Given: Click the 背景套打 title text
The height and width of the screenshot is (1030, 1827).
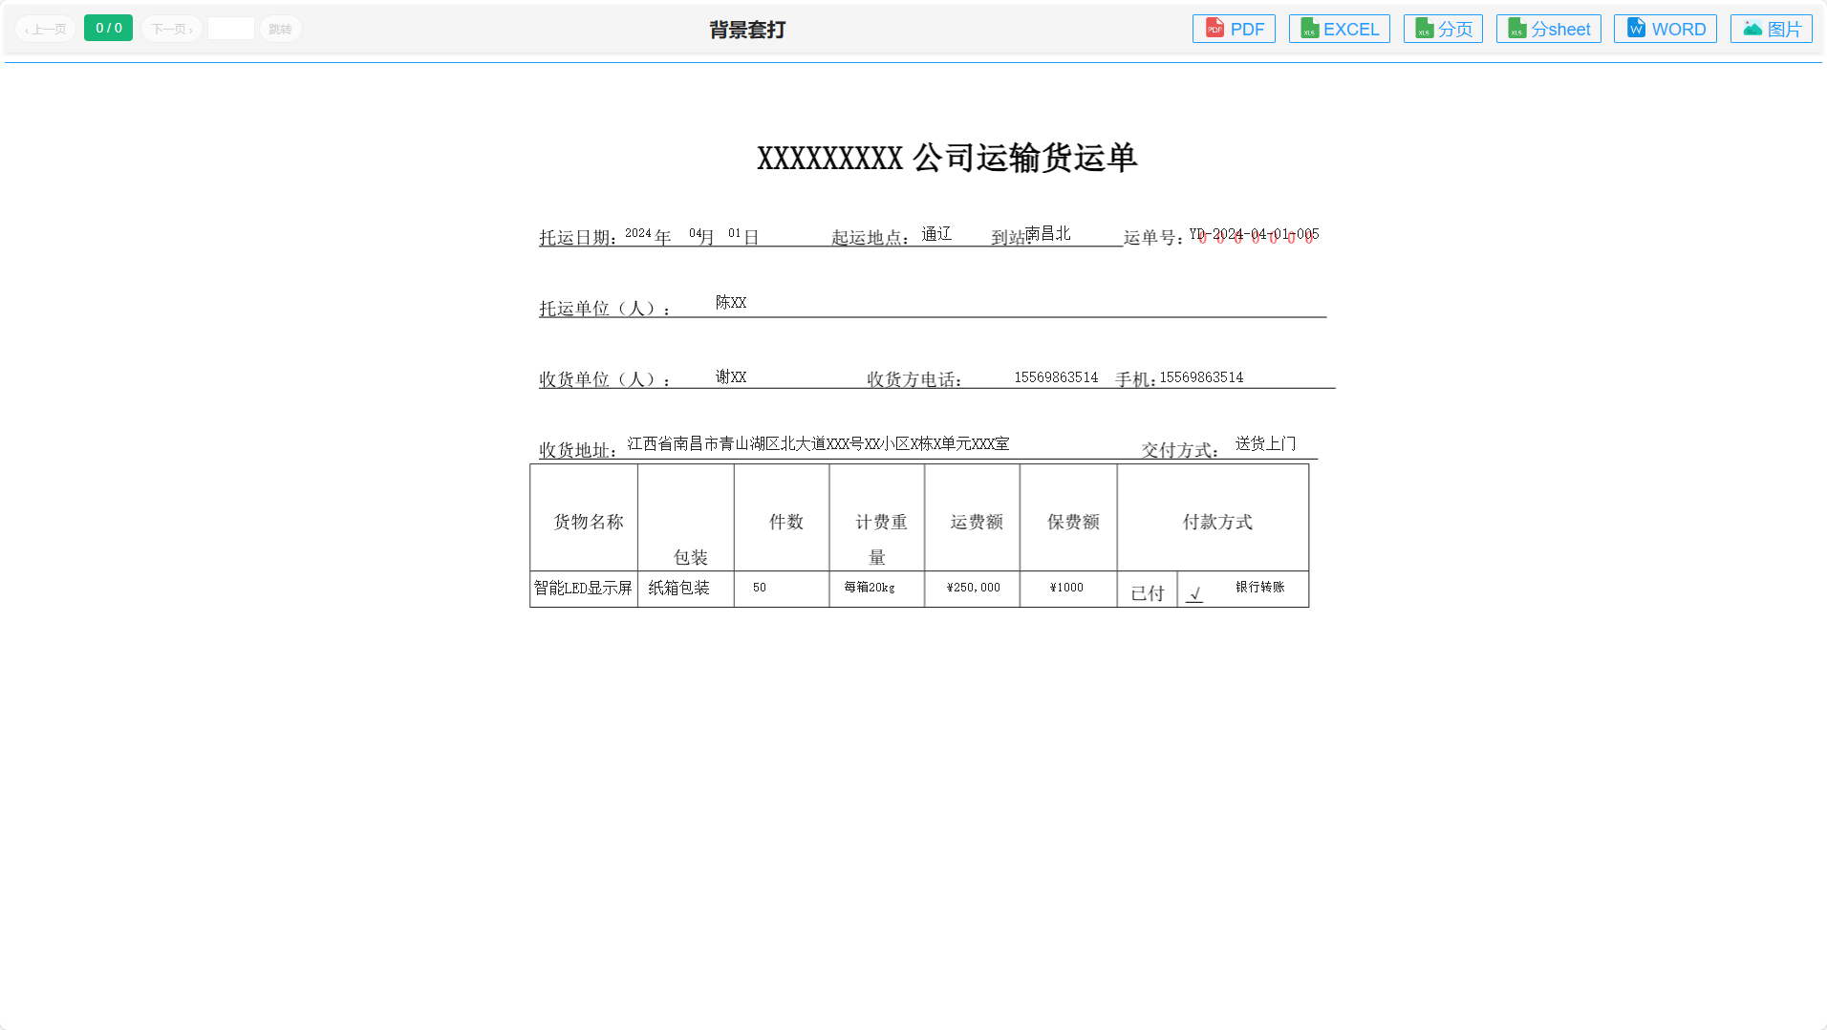Looking at the screenshot, I should coord(747,30).
